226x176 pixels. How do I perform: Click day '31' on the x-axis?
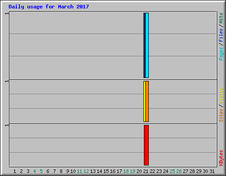pyautogui.click(x=212, y=171)
